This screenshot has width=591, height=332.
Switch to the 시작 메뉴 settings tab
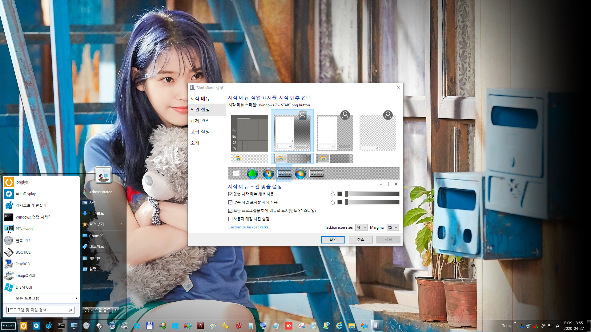[207, 99]
